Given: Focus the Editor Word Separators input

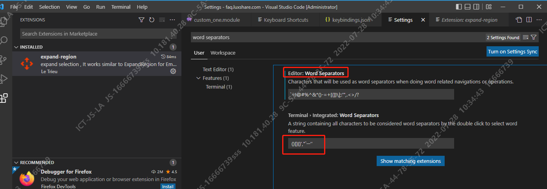Looking at the screenshot, I should coord(371,94).
